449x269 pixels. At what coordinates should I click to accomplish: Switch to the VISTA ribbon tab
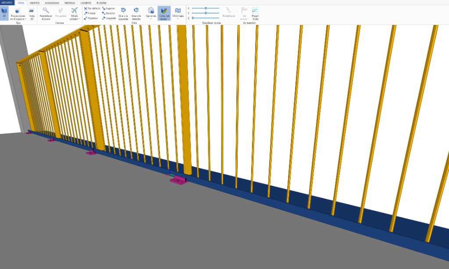tap(21, 3)
